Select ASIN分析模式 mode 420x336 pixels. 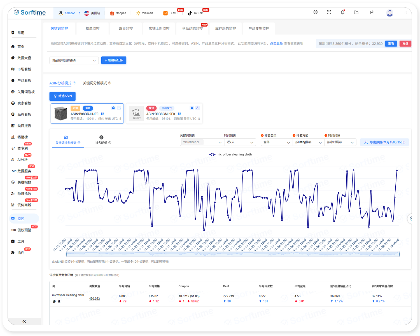pos(60,83)
